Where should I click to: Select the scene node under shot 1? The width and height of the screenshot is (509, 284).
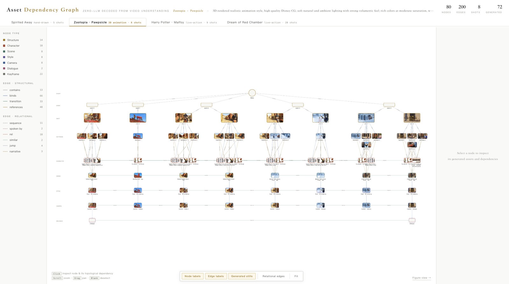pos(92,175)
